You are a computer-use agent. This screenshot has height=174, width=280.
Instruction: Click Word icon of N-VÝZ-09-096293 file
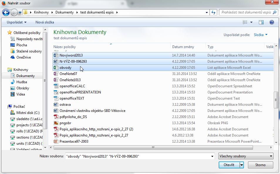tap(56, 61)
